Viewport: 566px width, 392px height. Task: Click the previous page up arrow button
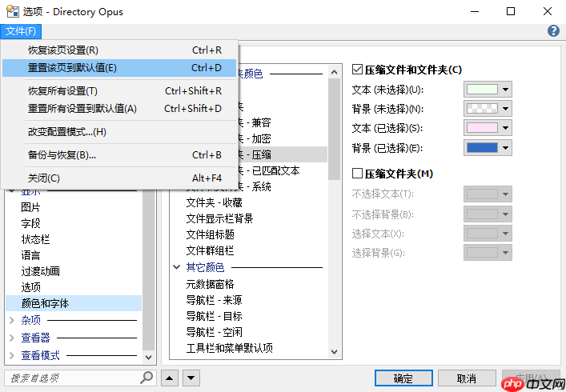coord(170,378)
